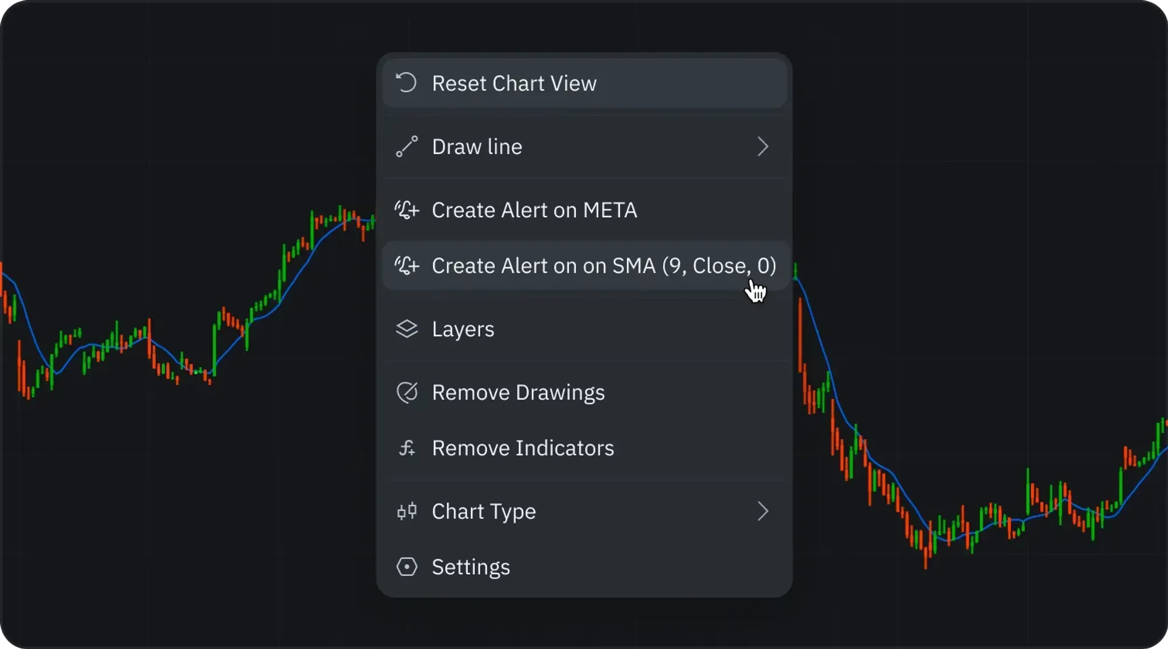
Task: Click the Remove Drawings circle icon
Action: point(407,392)
